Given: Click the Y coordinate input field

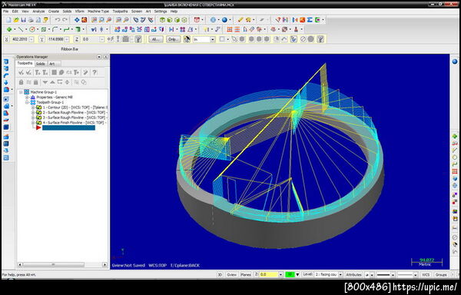Looking at the screenshot, I should [x=55, y=39].
